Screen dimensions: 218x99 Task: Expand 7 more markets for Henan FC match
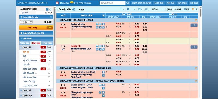[194, 47]
